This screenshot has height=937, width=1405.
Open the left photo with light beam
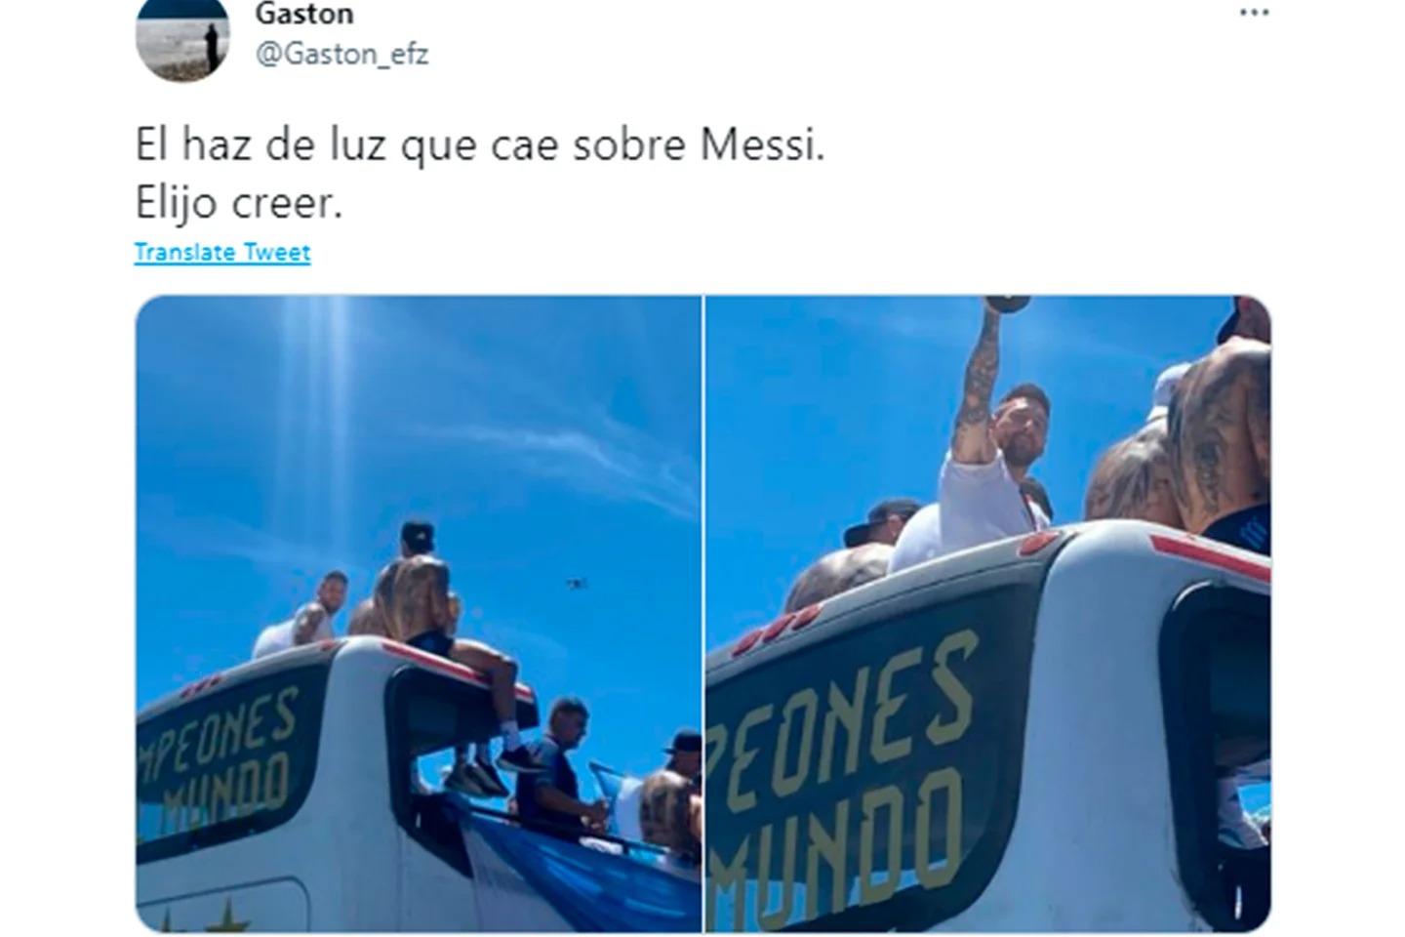point(418,614)
